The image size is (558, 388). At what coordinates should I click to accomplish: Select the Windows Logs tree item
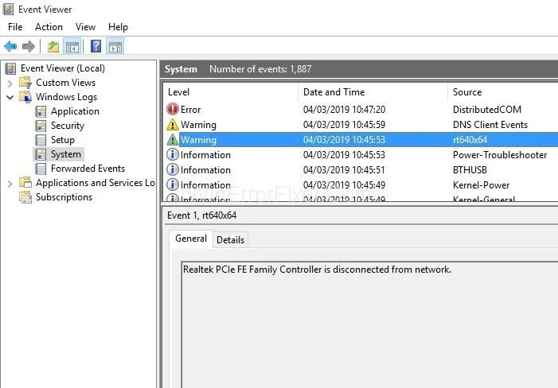pyautogui.click(x=67, y=97)
